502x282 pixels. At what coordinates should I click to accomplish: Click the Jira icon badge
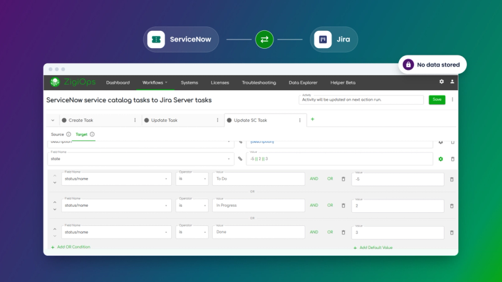pyautogui.click(x=323, y=40)
